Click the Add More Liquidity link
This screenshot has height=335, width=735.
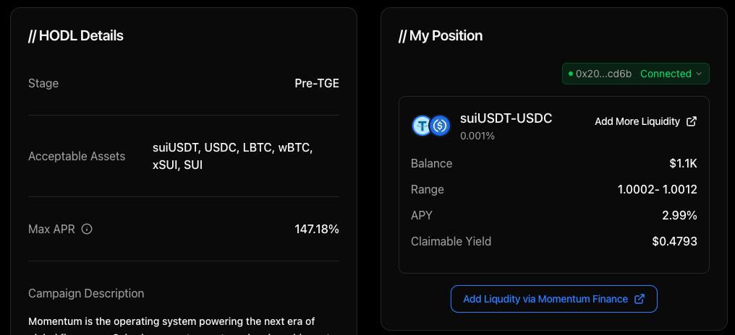pos(637,121)
